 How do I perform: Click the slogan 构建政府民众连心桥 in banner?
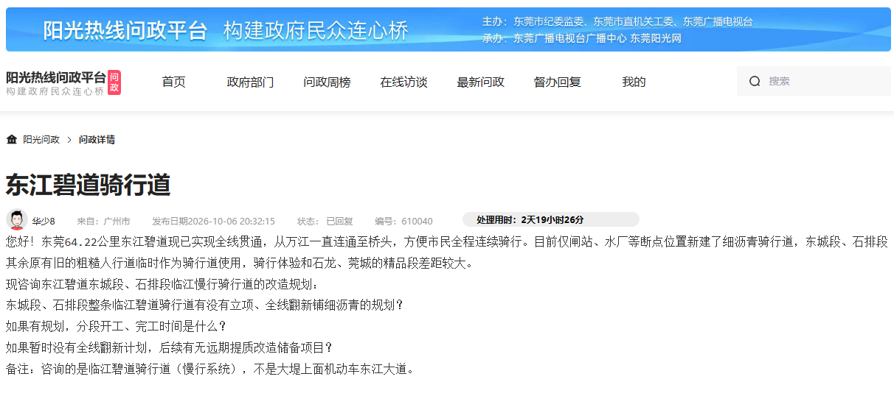316,30
